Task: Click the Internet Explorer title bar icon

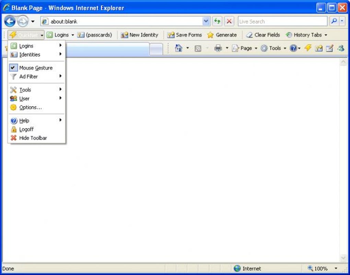Action: 6,8
